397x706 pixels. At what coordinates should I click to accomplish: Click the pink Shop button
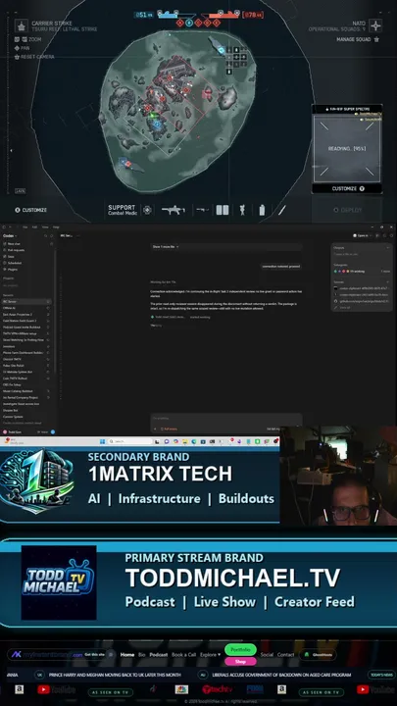(240, 662)
